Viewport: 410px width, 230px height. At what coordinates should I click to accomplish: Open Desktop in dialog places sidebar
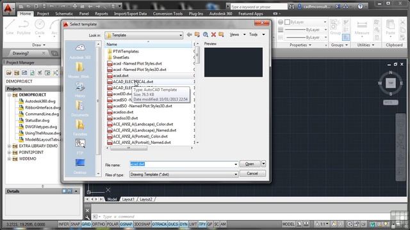coord(80,166)
